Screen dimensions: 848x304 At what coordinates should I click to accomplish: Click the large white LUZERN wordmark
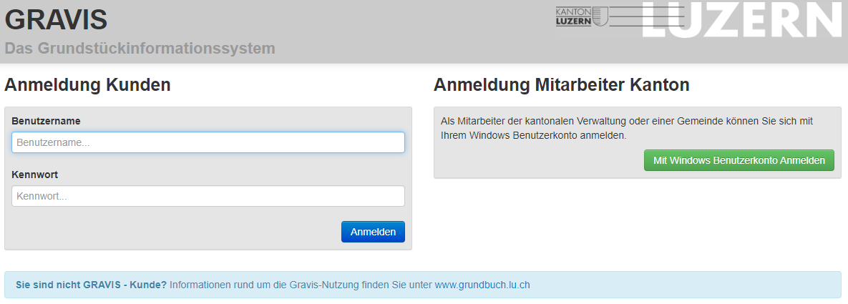pyautogui.click(x=743, y=20)
